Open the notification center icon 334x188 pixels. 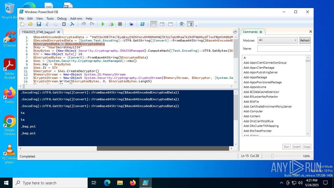point(325,183)
